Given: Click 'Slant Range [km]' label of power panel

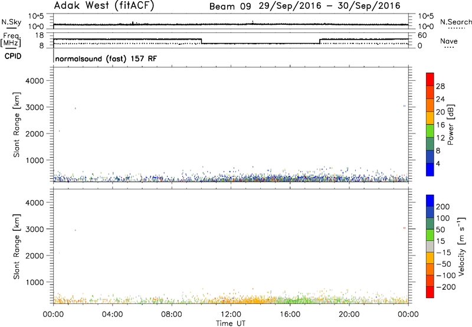Looking at the screenshot, I should click(17, 125).
